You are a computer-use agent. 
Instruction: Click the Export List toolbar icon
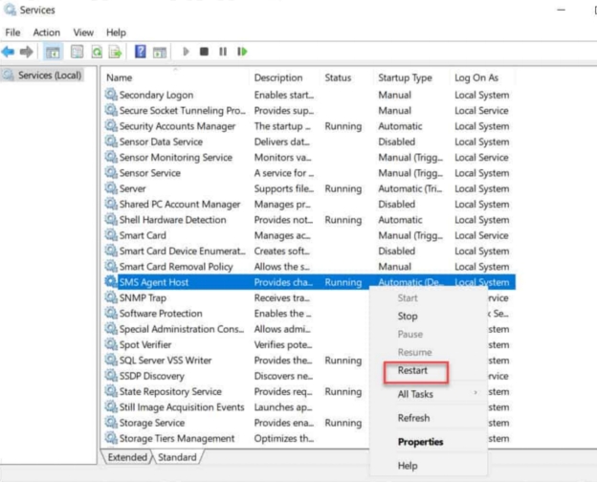tap(116, 51)
